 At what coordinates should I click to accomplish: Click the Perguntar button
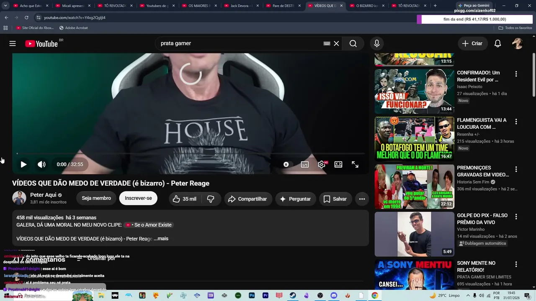point(295,199)
